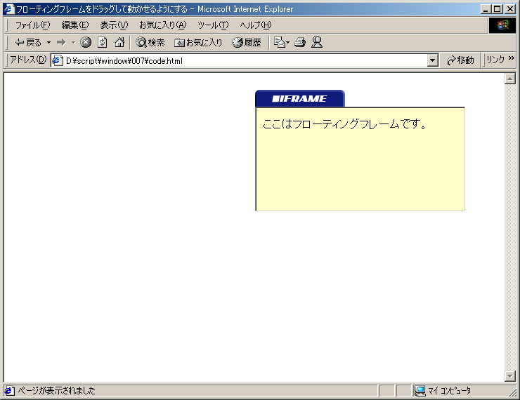The height and width of the screenshot is (400, 520).
Task: Open the File (ファイル) menu
Action: pos(32,25)
